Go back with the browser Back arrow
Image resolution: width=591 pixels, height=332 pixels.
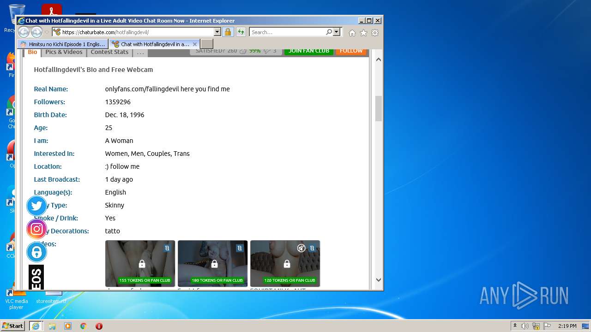point(24,32)
